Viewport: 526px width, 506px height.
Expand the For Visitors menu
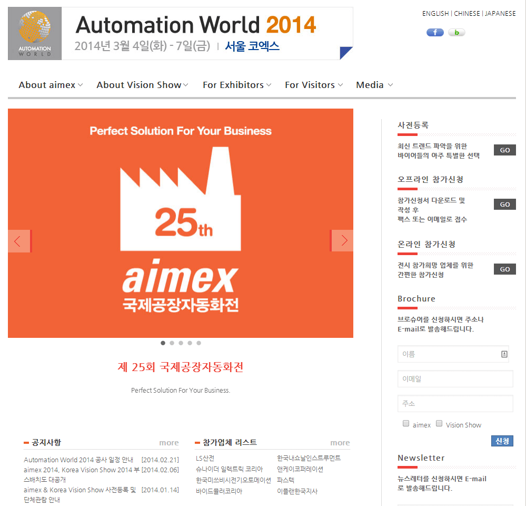[314, 85]
